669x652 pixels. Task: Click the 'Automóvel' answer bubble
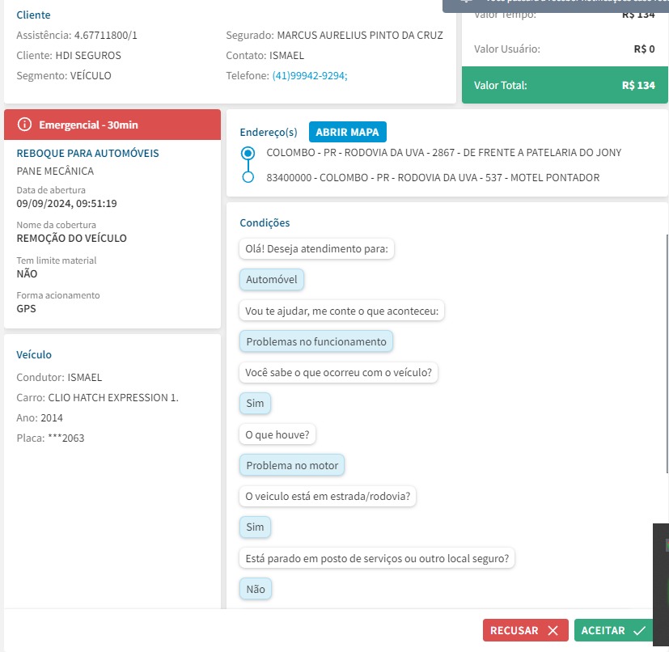tap(272, 280)
